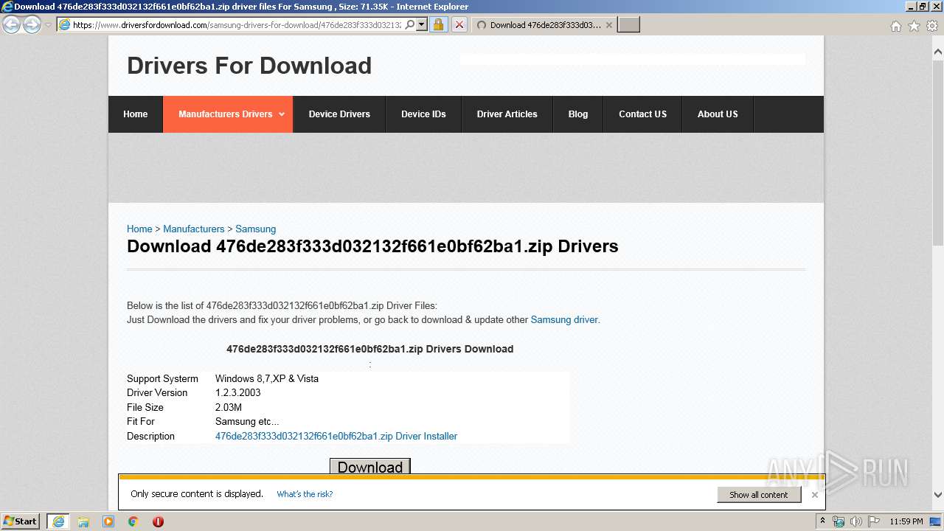Screen dimensions: 944x531
Task: Open the media player taskbar icon
Action: click(x=108, y=521)
